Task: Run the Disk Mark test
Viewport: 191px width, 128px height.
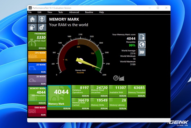Action: pos(43,115)
